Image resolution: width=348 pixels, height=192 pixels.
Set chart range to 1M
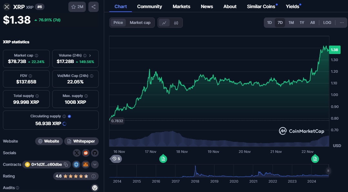coord(291,23)
